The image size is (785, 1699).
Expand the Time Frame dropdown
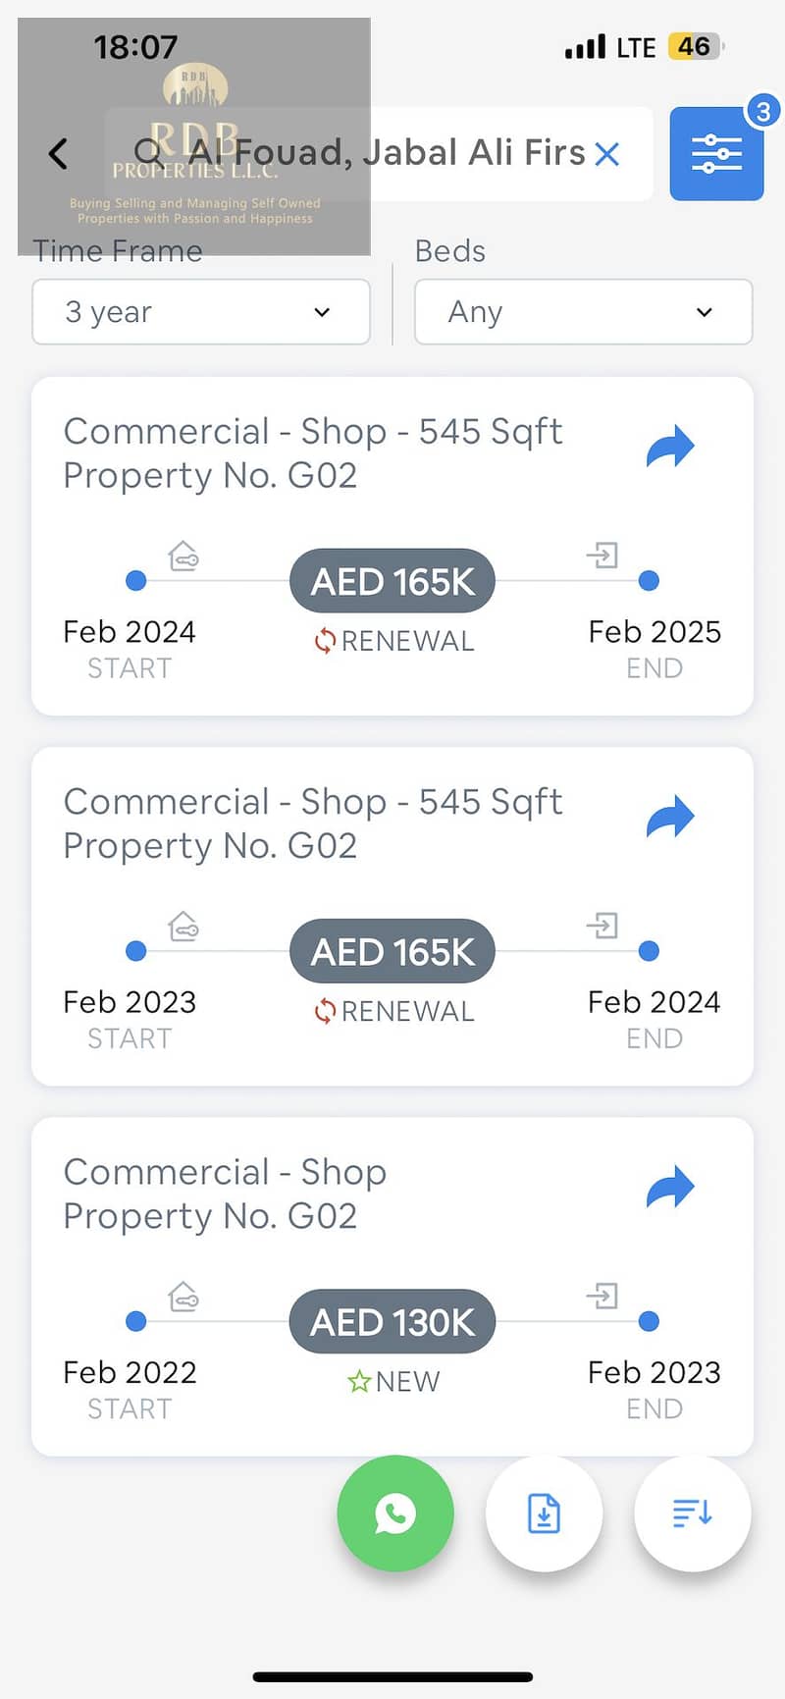pyautogui.click(x=201, y=312)
